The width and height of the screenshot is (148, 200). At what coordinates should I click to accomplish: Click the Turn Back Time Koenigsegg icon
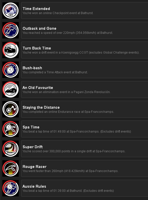tap(11, 50)
